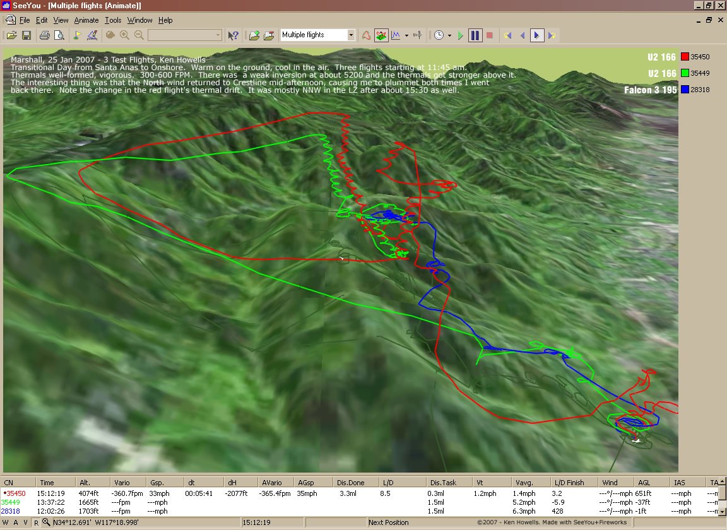Click the context help arrow icon
The height and width of the screenshot is (530, 727).
pyautogui.click(x=233, y=35)
